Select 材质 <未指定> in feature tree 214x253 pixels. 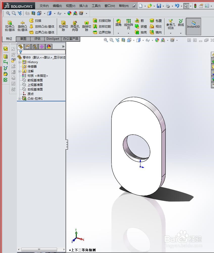[35, 76]
